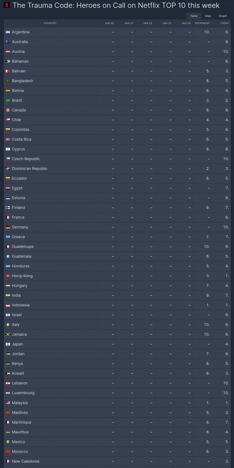Open the Dominican Republic country link
Screen dimensions: 234x468
pyautogui.click(x=30, y=169)
